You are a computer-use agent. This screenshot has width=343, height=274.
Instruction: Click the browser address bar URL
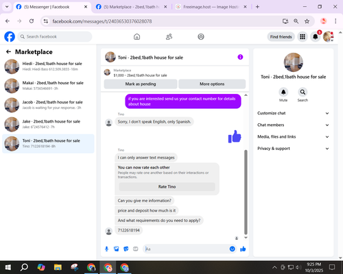pyautogui.click(x=102, y=21)
